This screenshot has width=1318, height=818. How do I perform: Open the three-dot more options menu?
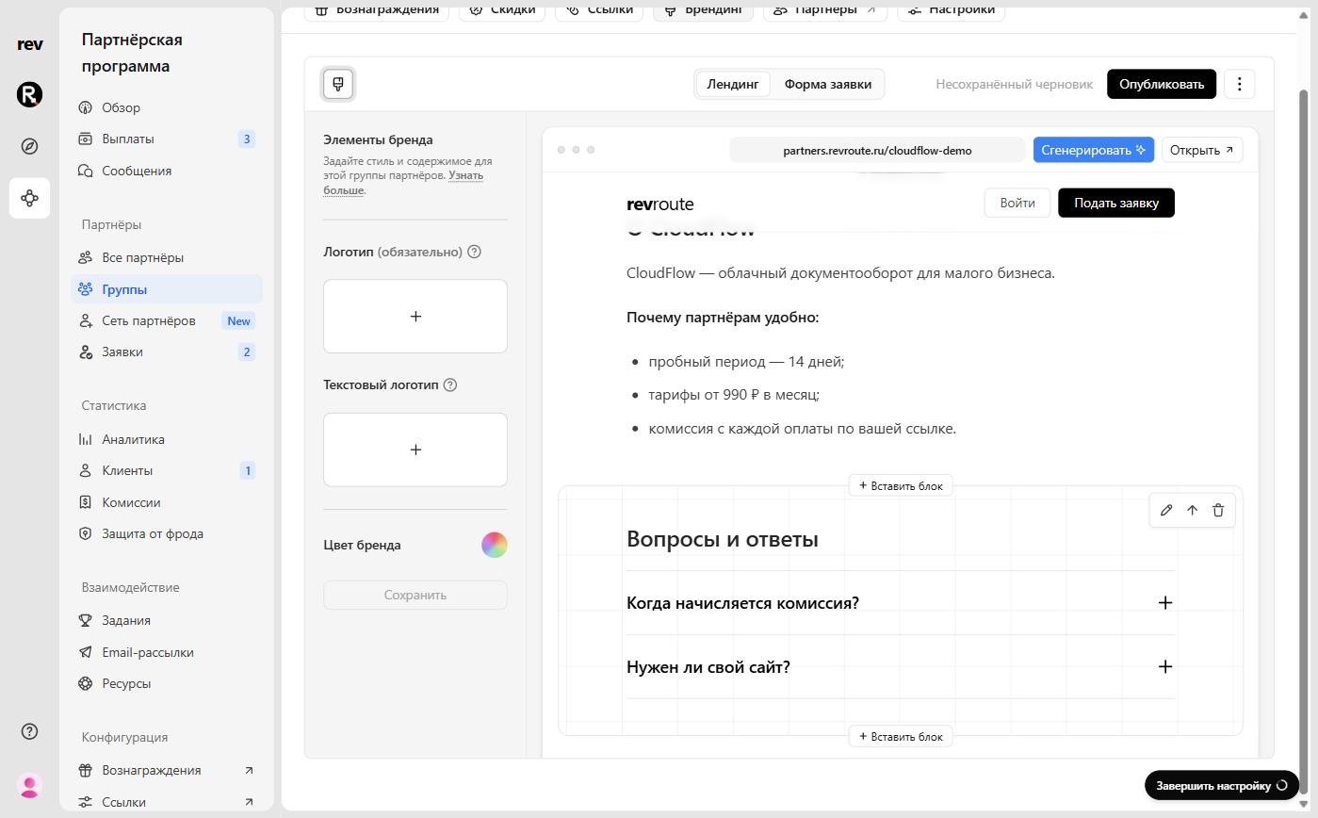(1239, 84)
